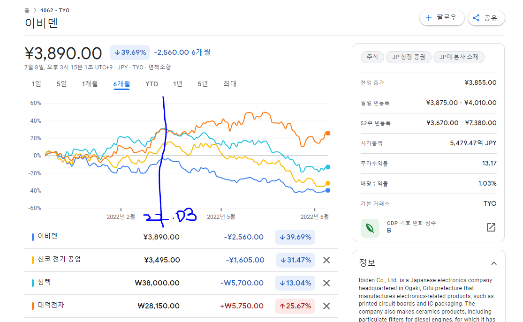
Task: Click the 공유 share button
Action: 486,18
